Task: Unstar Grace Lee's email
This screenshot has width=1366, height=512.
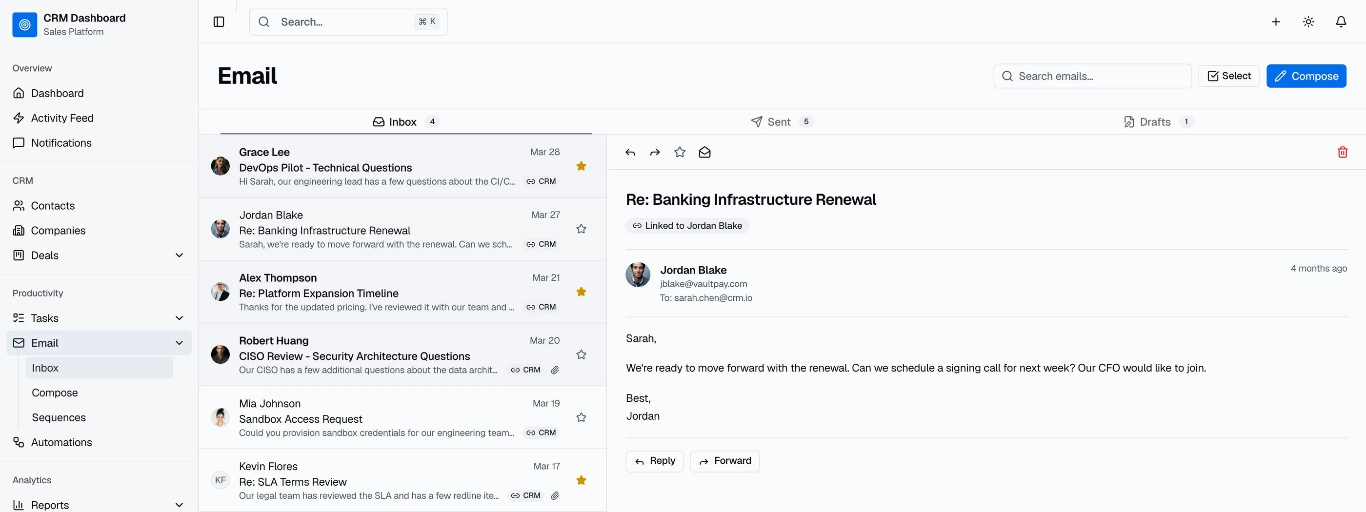Action: [581, 166]
